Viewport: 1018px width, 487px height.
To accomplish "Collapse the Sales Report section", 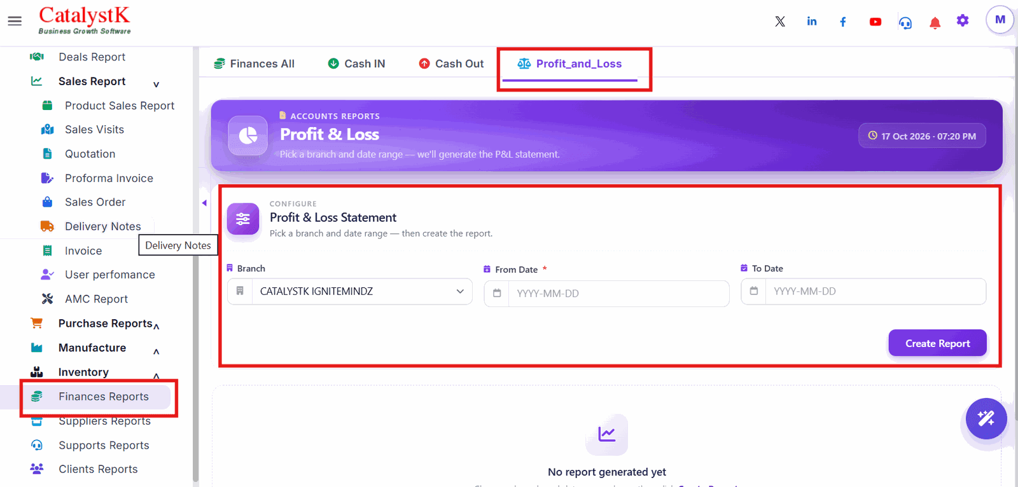I will click(x=156, y=84).
